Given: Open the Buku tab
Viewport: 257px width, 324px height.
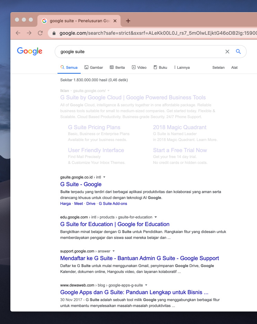Looking at the screenshot, I should 160,67.
